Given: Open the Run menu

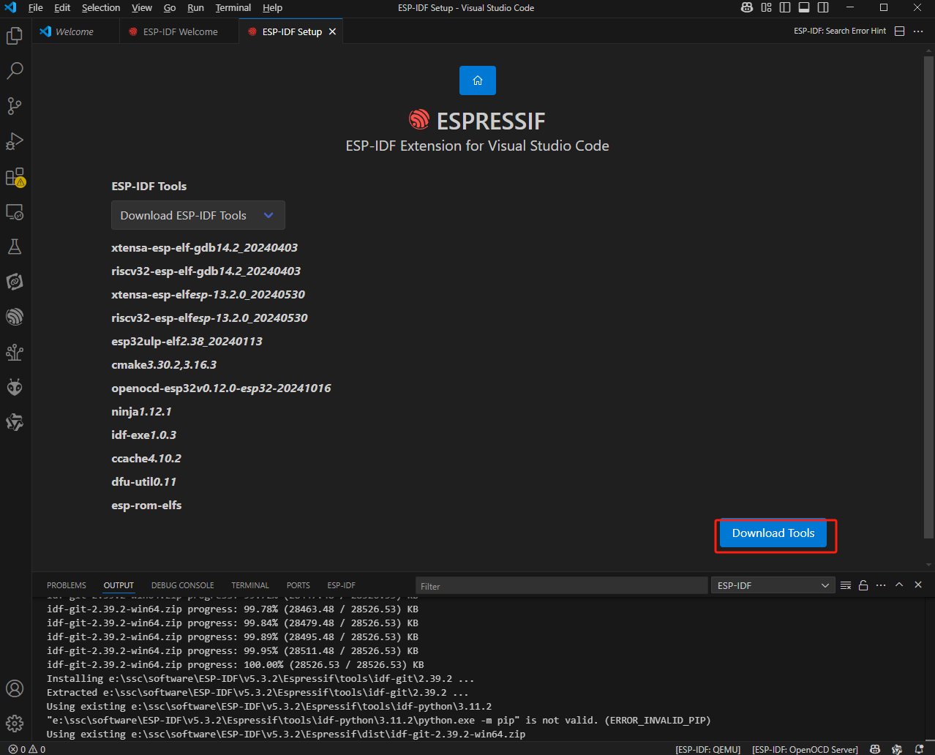Looking at the screenshot, I should 196,8.
